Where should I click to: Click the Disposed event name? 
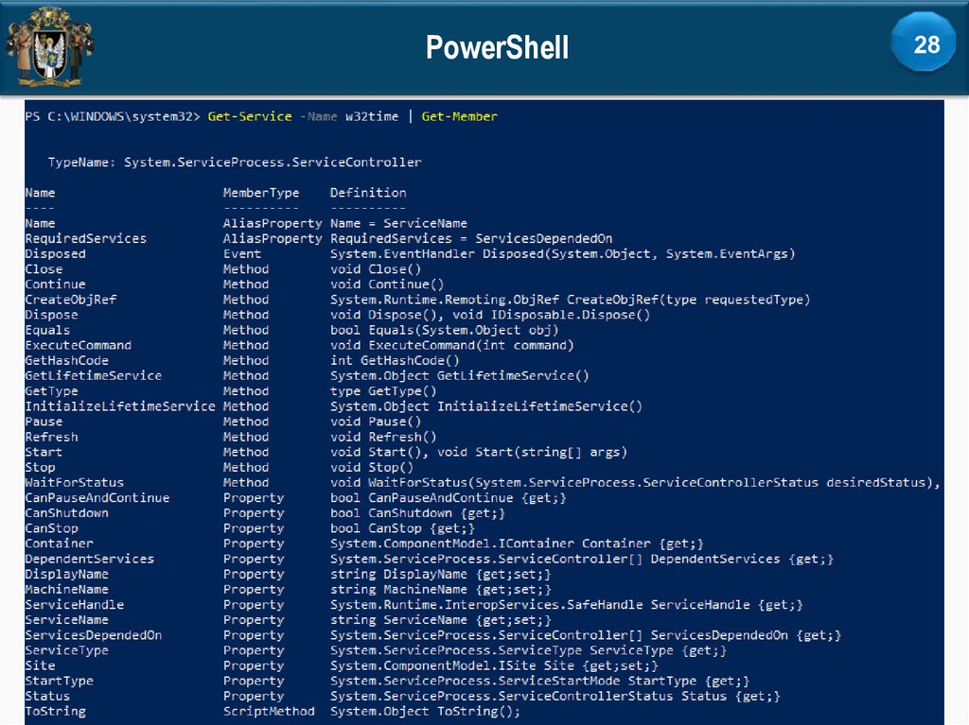point(56,254)
